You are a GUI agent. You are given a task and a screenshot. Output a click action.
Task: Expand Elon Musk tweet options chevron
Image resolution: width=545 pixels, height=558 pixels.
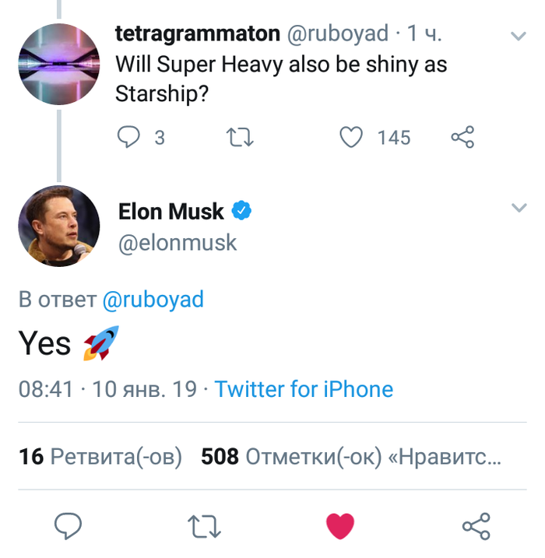pos(519,207)
